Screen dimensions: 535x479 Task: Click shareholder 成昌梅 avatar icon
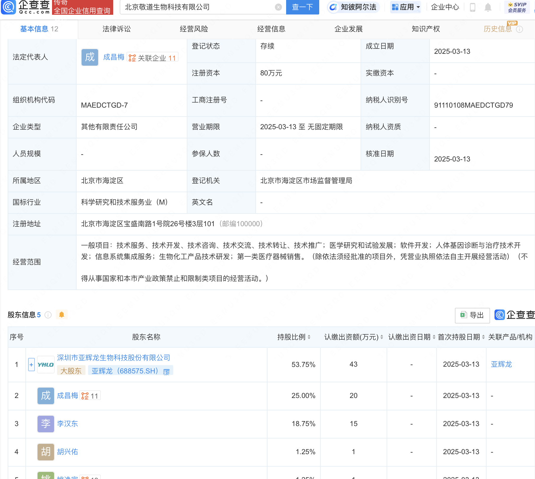[46, 396]
